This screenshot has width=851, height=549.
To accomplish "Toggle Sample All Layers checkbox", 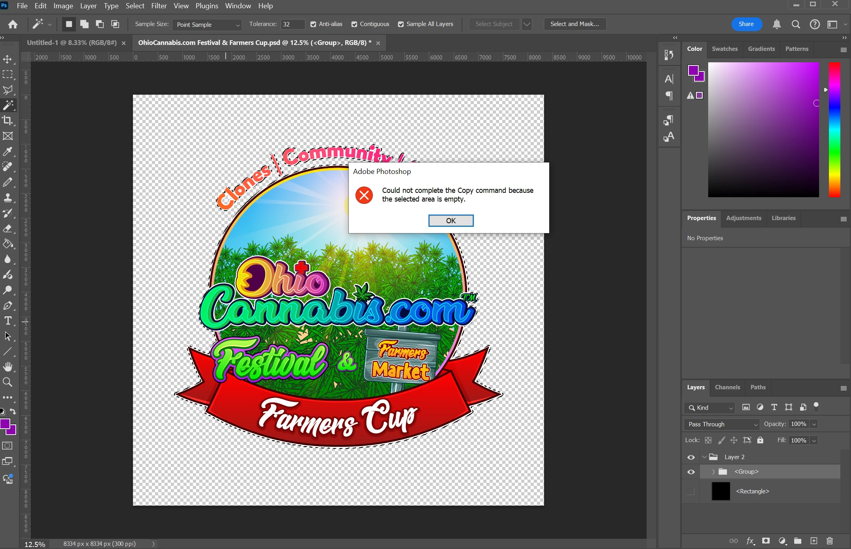I will coord(401,24).
